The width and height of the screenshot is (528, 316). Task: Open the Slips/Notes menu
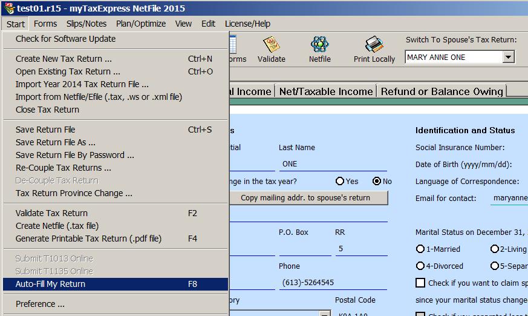click(x=86, y=24)
